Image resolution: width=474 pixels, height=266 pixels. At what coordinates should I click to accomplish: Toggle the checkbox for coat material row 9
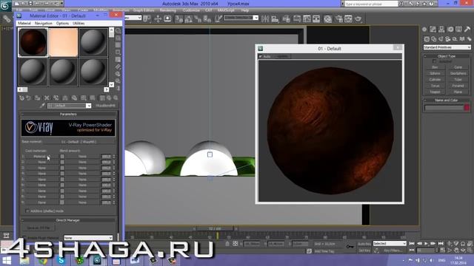pyautogui.click(x=62, y=202)
